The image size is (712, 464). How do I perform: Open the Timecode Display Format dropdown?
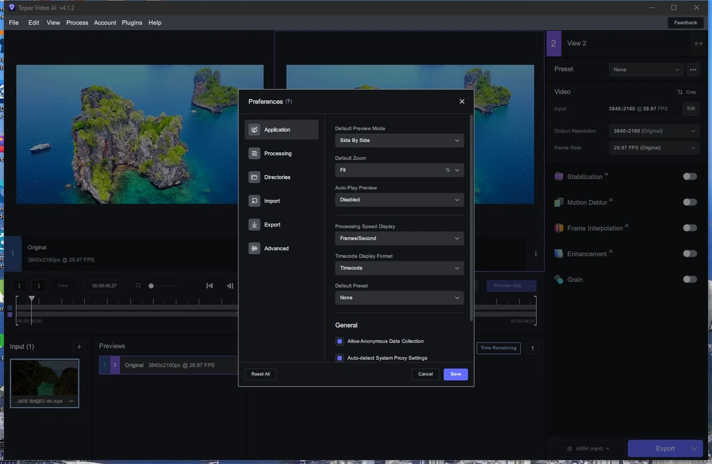point(399,268)
